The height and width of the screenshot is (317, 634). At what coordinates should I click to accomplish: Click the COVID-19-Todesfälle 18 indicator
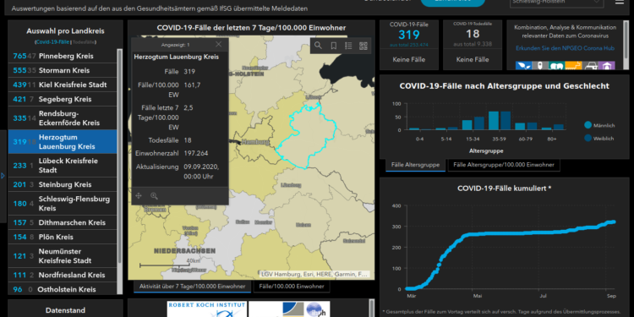[473, 35]
